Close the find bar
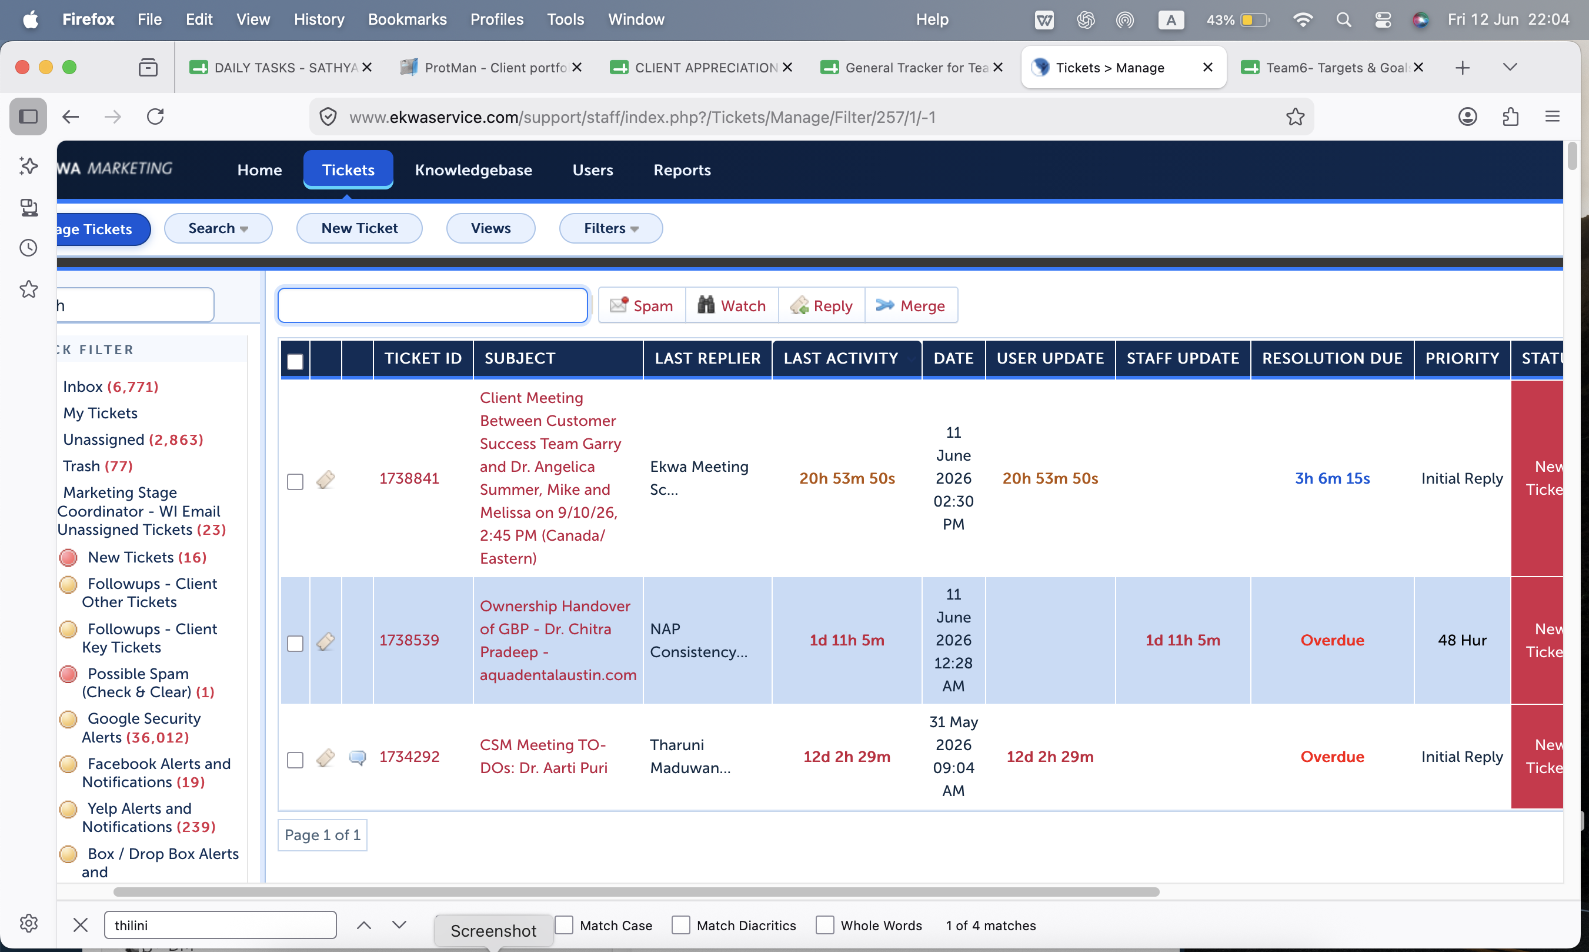The height and width of the screenshot is (952, 1589). click(80, 925)
